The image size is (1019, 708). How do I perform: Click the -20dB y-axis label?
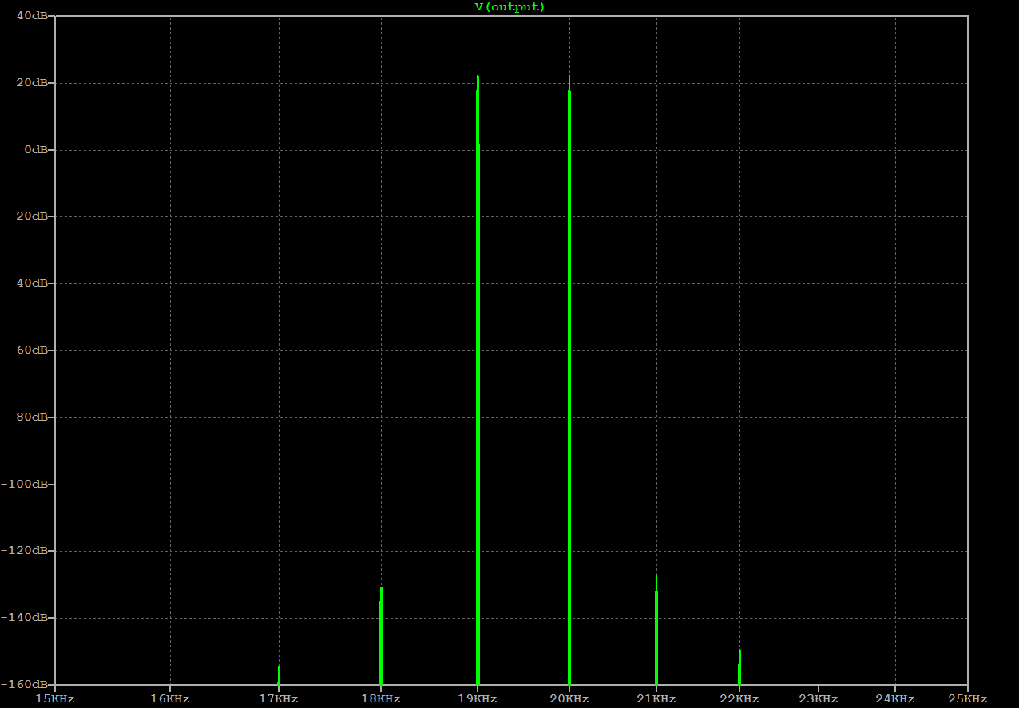(28, 216)
